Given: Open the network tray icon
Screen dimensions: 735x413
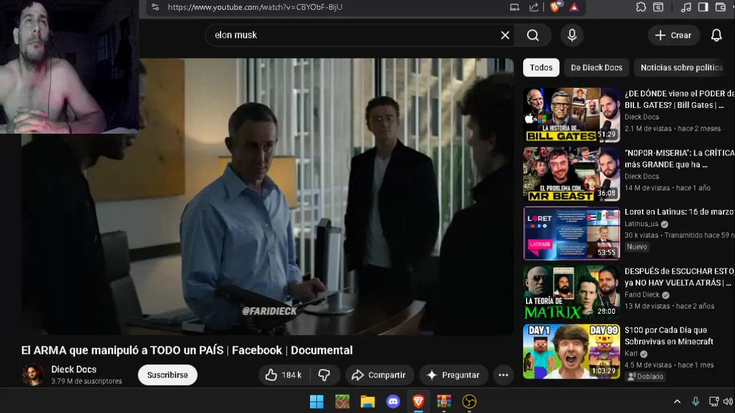Looking at the screenshot, I should coord(714,402).
